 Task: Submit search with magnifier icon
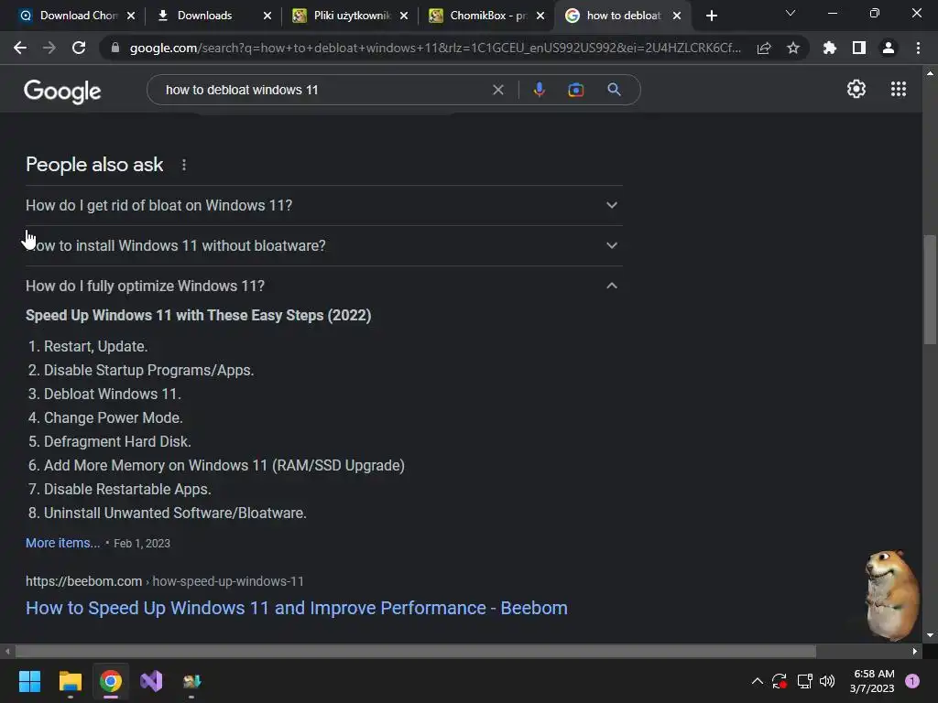614,90
